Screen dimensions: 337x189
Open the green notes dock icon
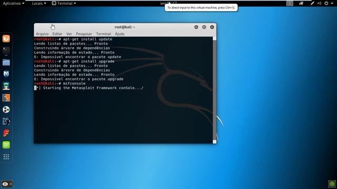tap(6, 145)
